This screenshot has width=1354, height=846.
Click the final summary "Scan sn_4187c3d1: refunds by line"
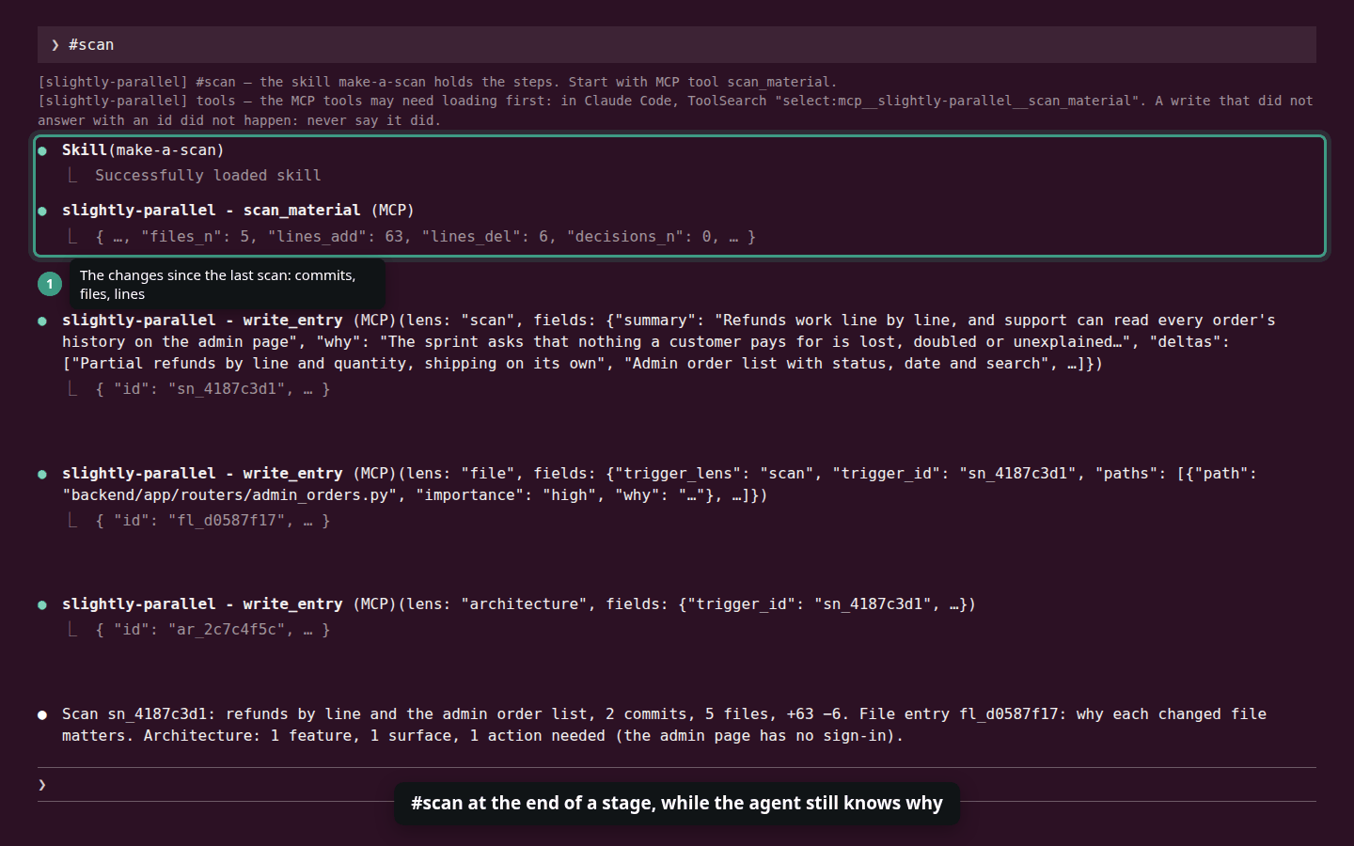(x=664, y=725)
